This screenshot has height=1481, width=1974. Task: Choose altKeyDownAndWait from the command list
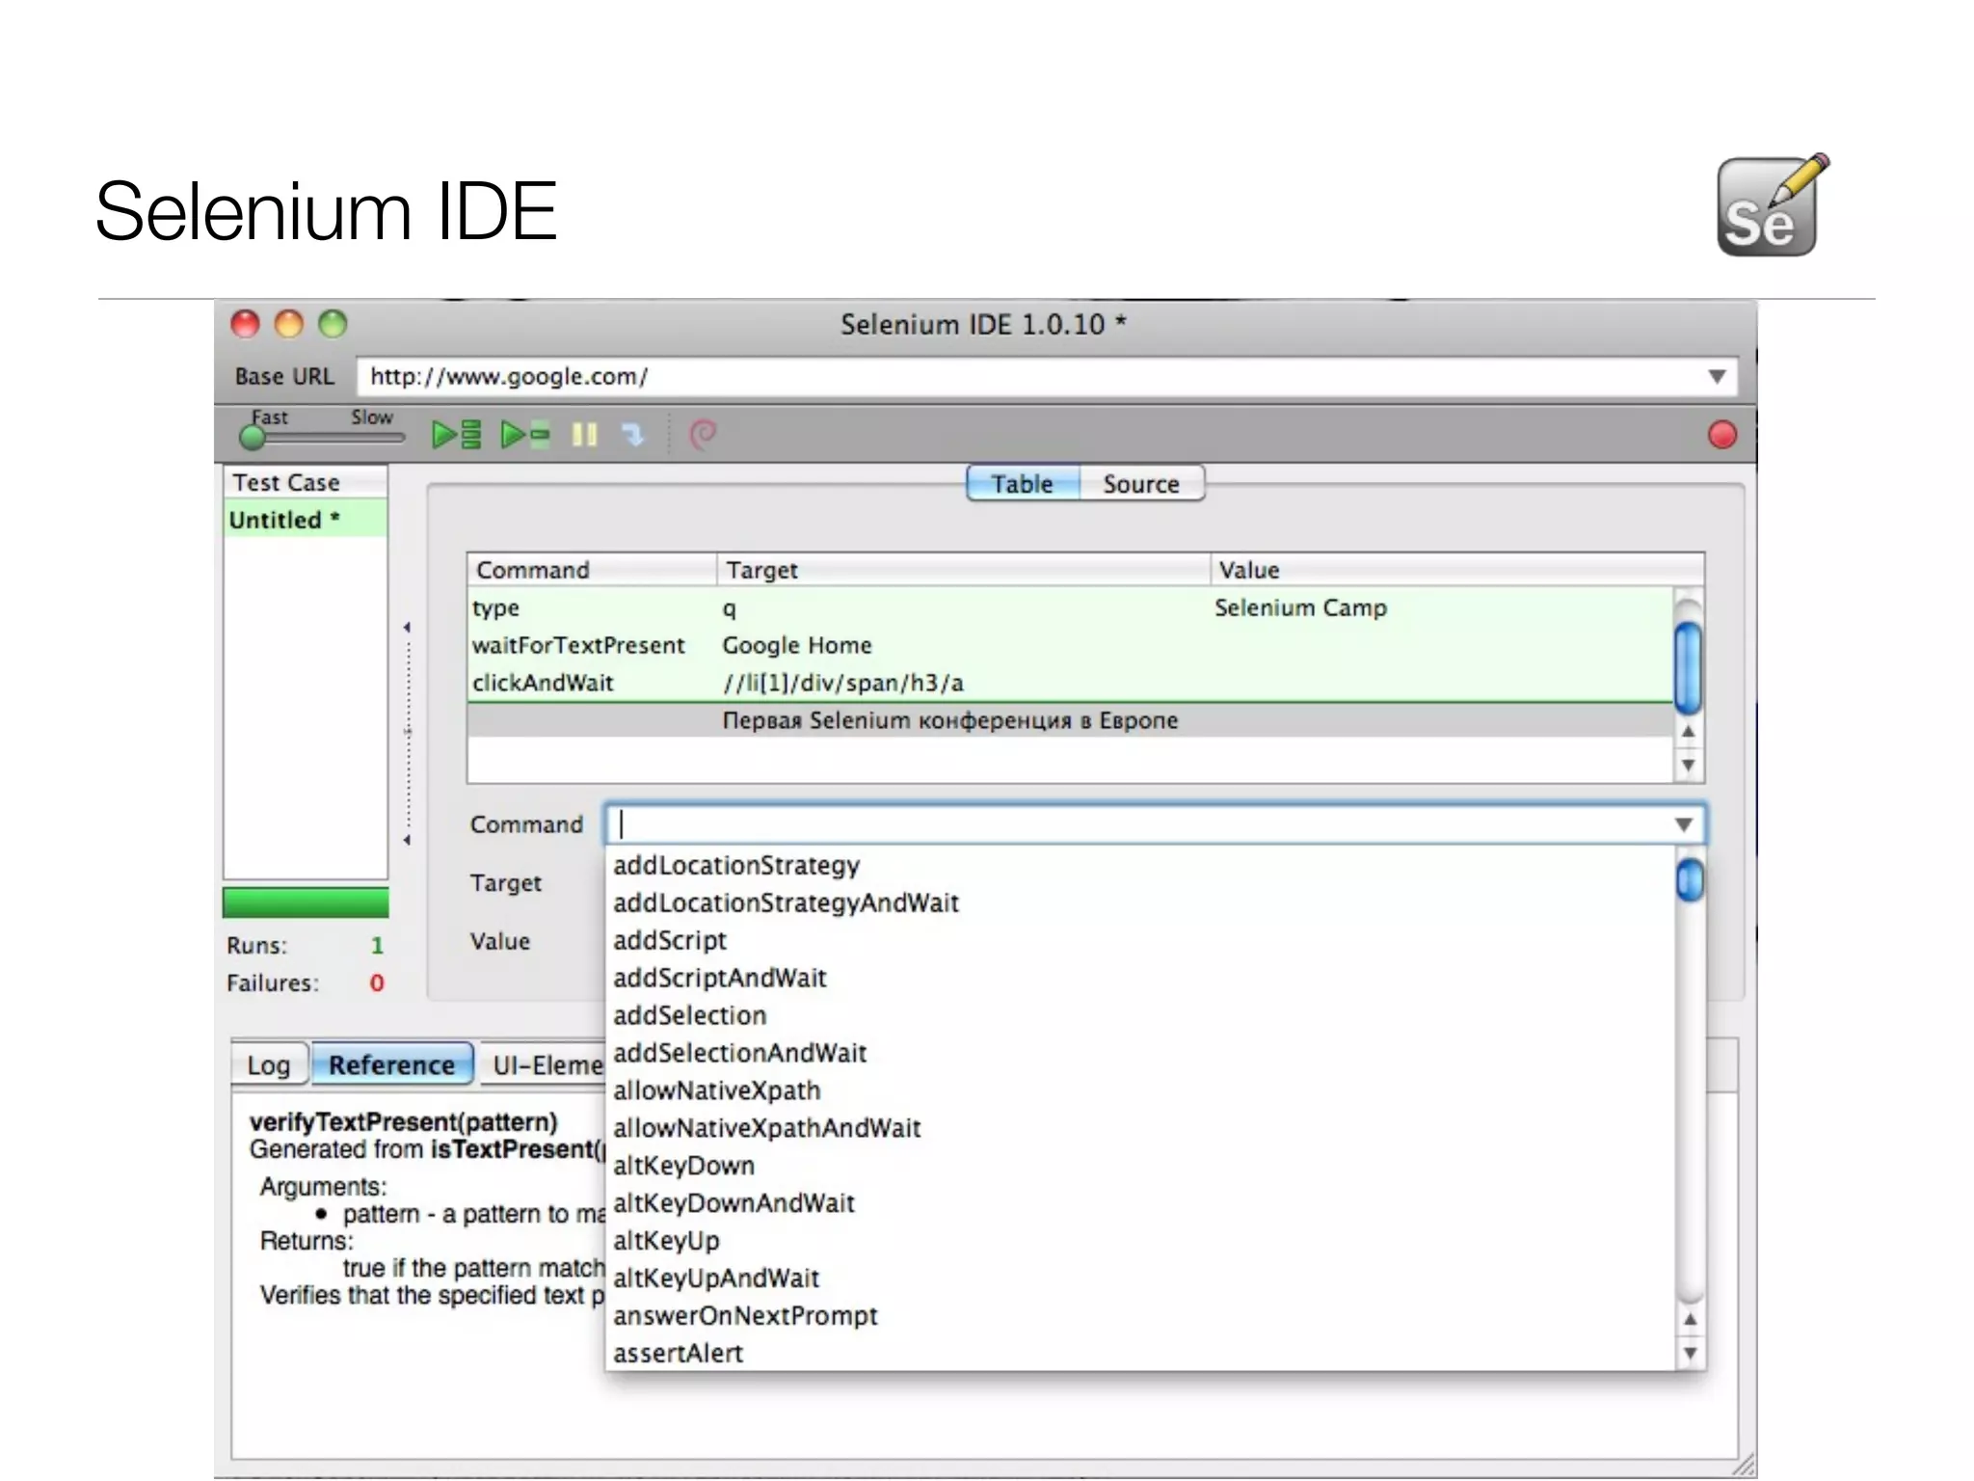(x=1140, y=1203)
